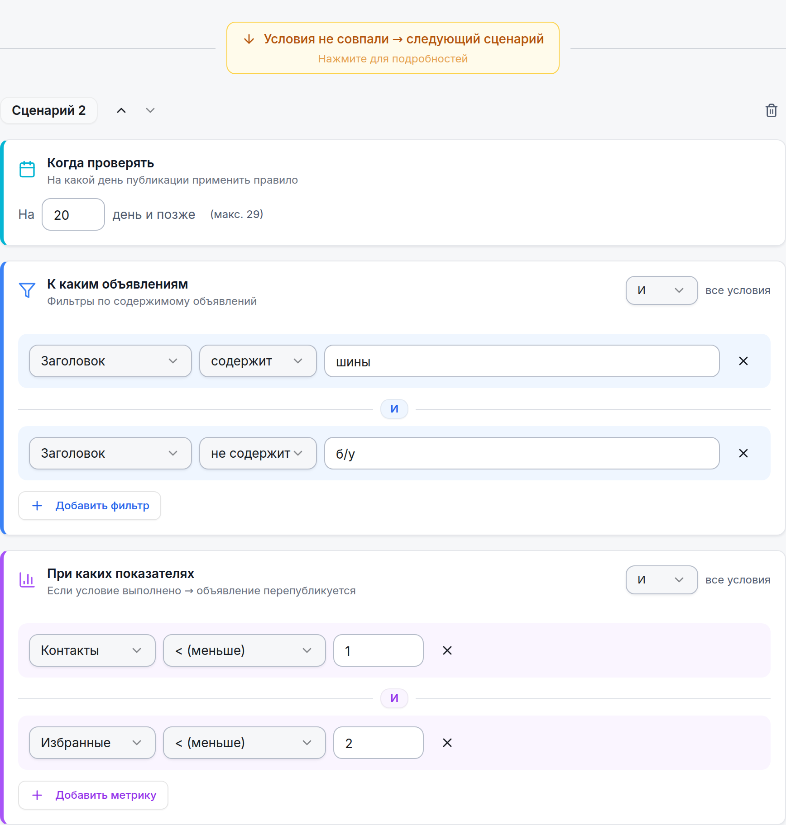This screenshot has width=786, height=825.
Task: Remove the Избранные metric row
Action: click(447, 743)
